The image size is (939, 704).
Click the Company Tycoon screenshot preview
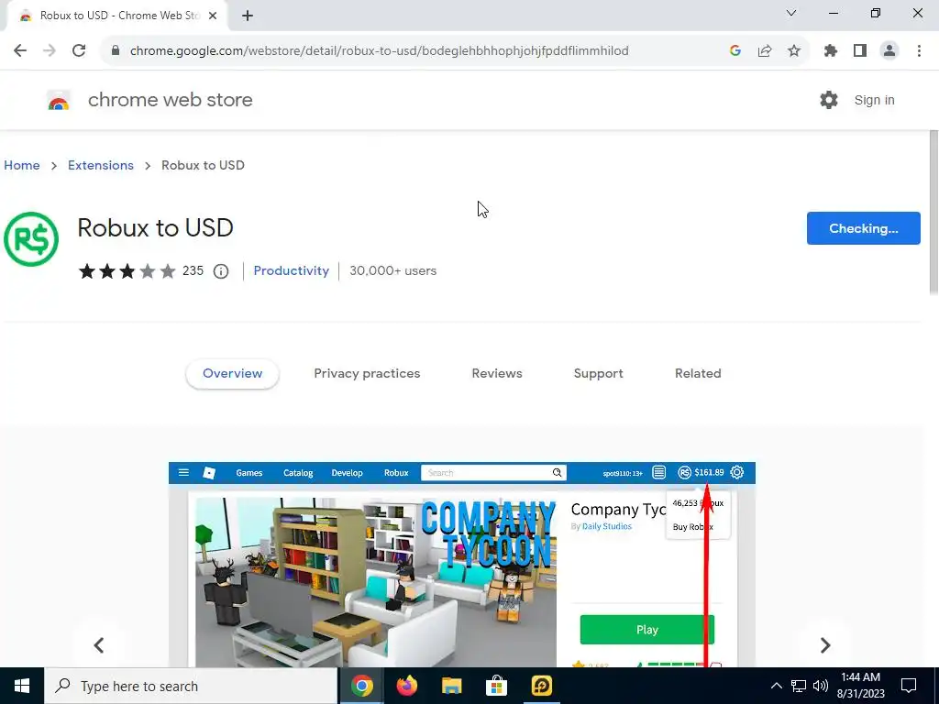[462, 565]
